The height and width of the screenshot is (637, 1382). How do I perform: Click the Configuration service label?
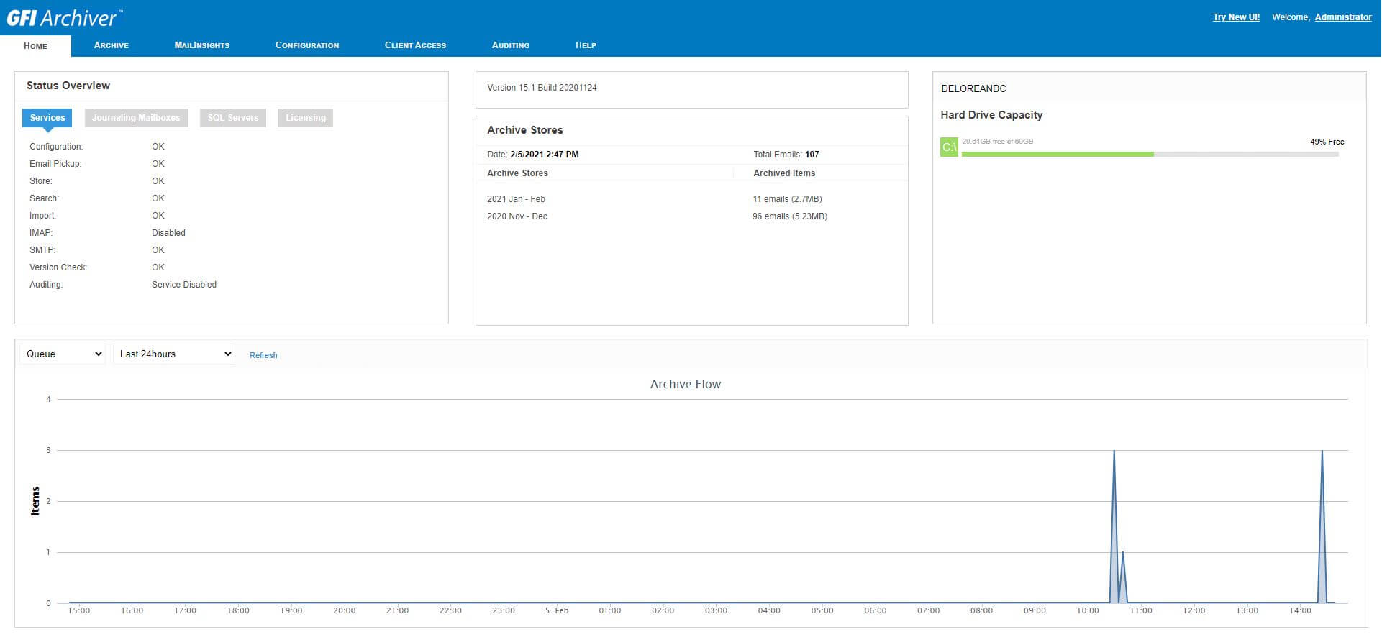pos(56,147)
